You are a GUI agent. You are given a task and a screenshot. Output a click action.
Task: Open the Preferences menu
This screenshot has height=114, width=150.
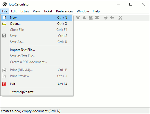coord(64,11)
